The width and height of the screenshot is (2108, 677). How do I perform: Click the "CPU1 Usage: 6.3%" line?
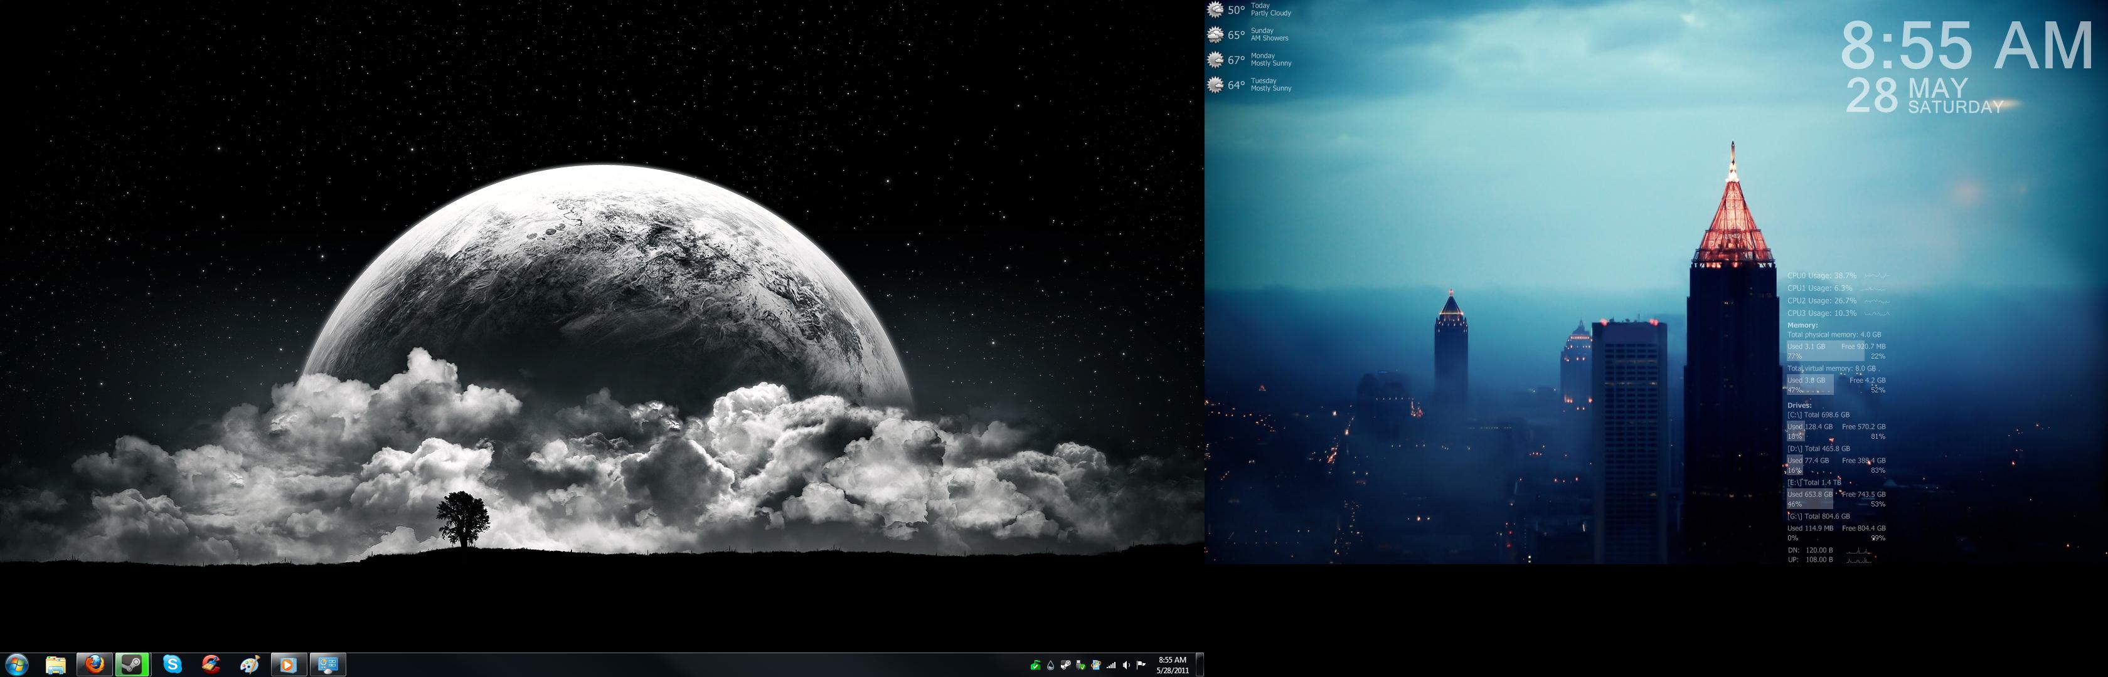[1820, 288]
